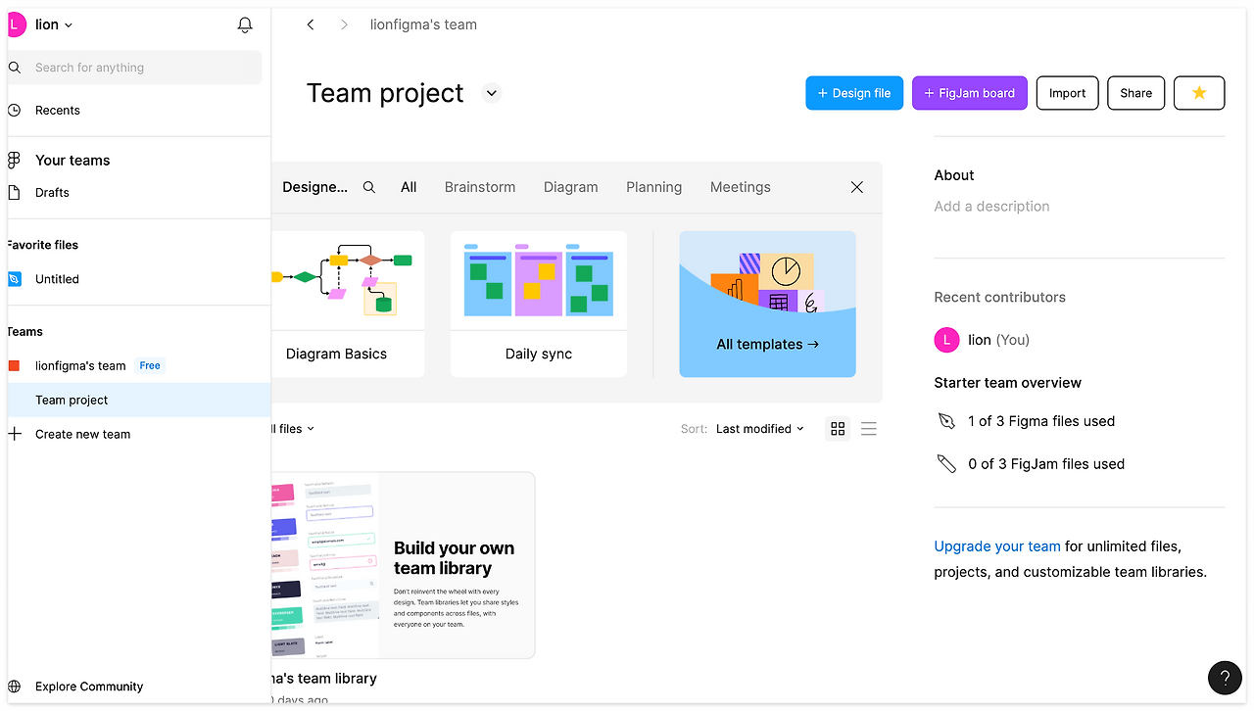Screen dimensions: 1254x711
Task: Click the blue Untitled file icon
Action: (x=14, y=279)
